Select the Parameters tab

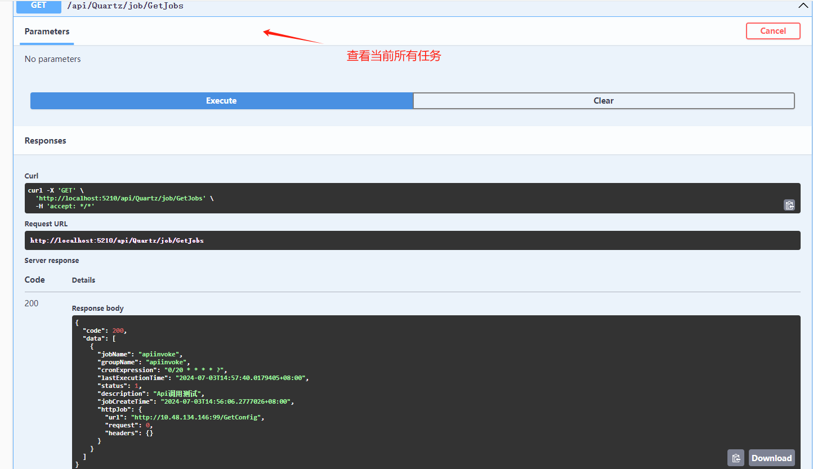tap(47, 32)
